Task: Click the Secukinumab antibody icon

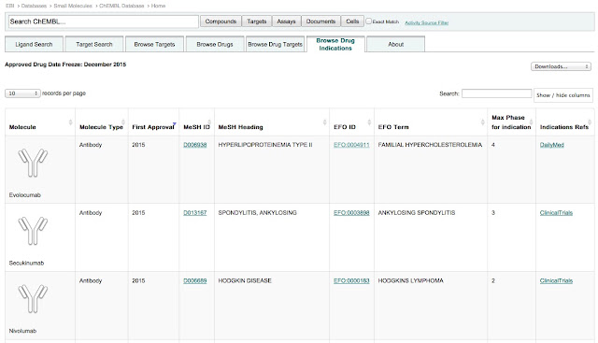Action: point(33,231)
